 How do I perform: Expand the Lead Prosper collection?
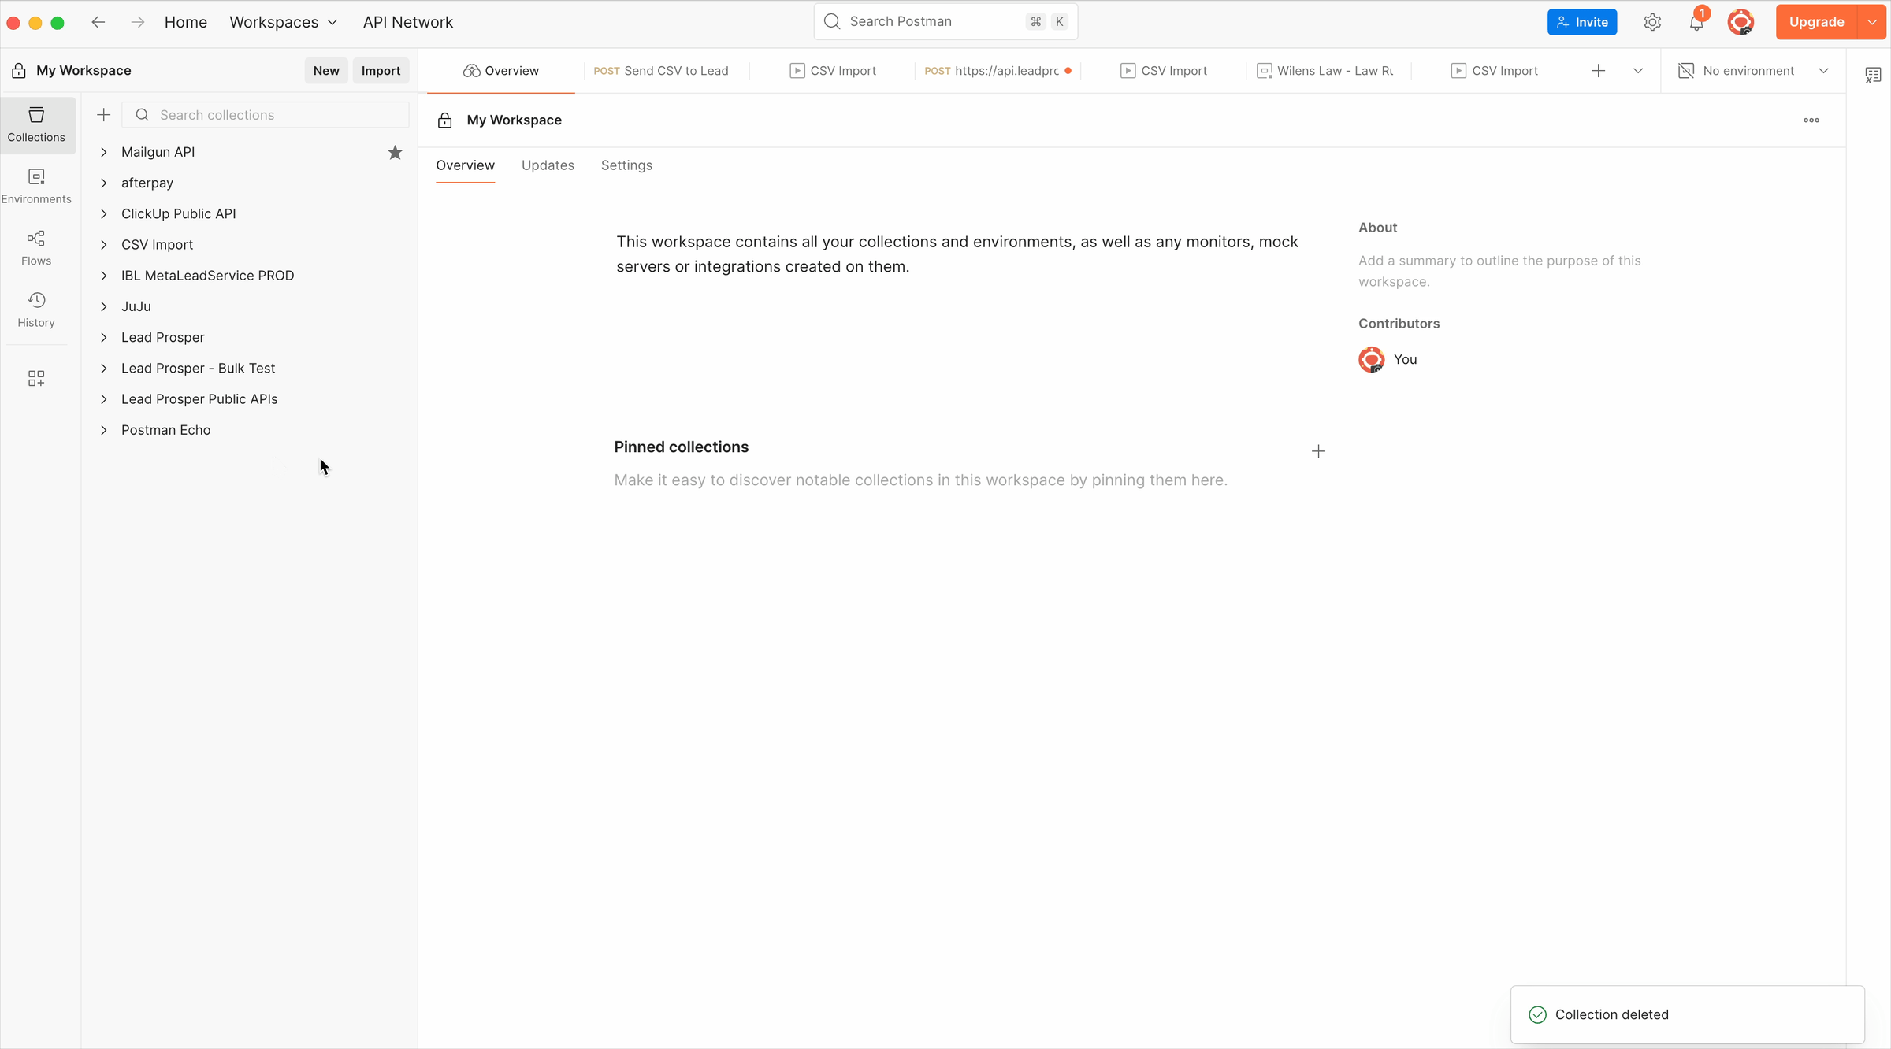[103, 337]
